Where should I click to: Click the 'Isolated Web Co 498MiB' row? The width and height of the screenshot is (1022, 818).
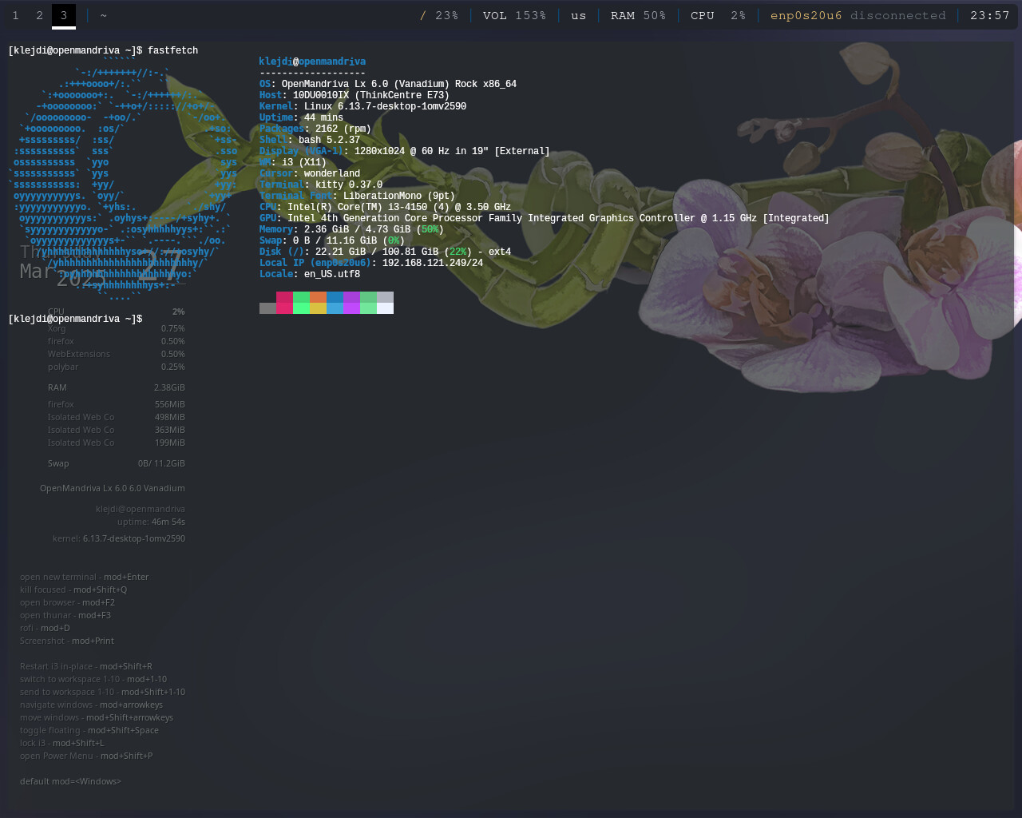coord(116,417)
